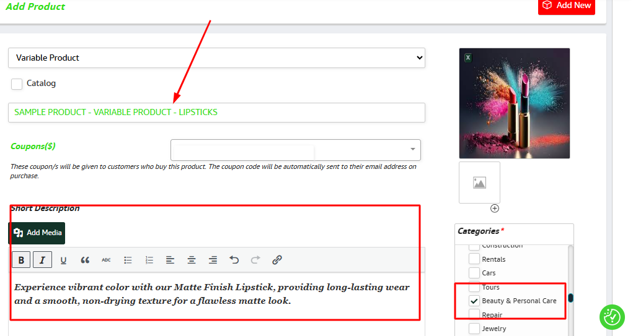633x336 pixels.
Task: Insert a blockquote
Action: [x=85, y=261]
